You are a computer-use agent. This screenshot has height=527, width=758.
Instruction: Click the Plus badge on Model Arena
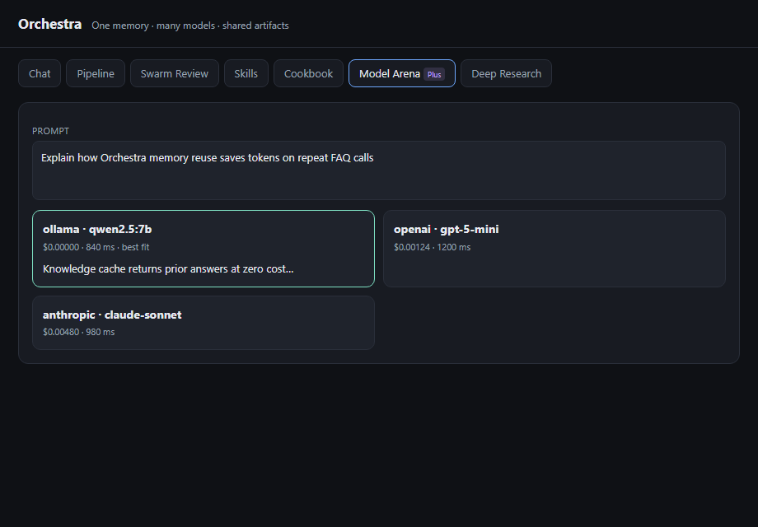434,74
